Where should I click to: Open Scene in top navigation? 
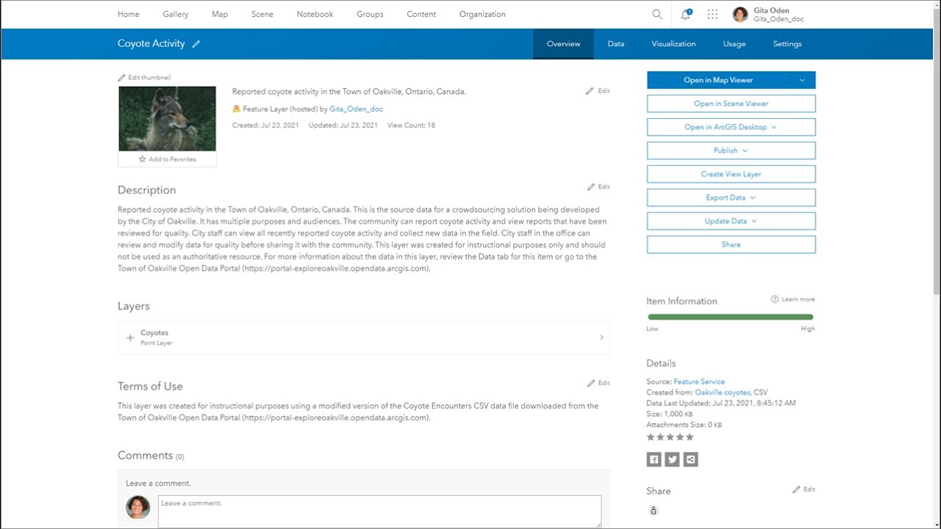pyautogui.click(x=262, y=14)
